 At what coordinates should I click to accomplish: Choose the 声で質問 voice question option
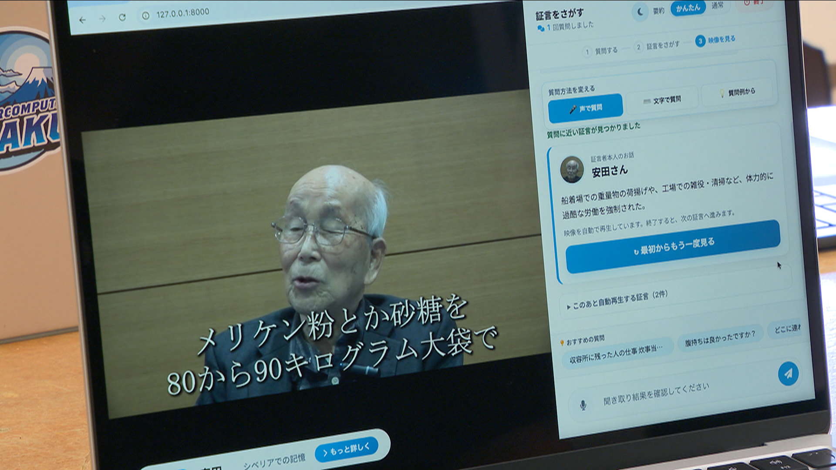(586, 108)
